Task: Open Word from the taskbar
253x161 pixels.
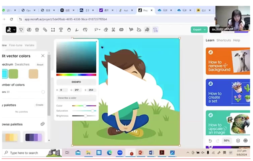Action: 151,153
